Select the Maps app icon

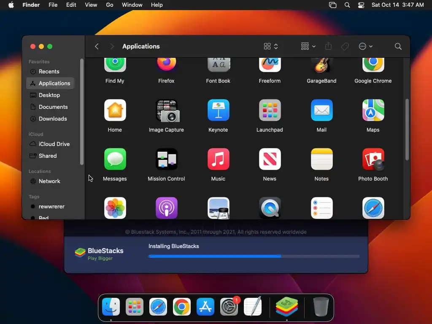[x=373, y=110]
